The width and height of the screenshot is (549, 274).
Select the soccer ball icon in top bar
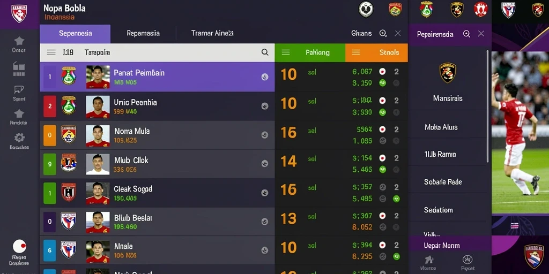tap(366, 10)
